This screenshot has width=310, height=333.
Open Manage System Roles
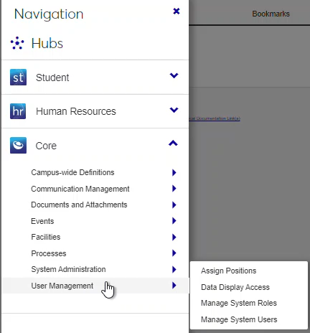pos(239,303)
